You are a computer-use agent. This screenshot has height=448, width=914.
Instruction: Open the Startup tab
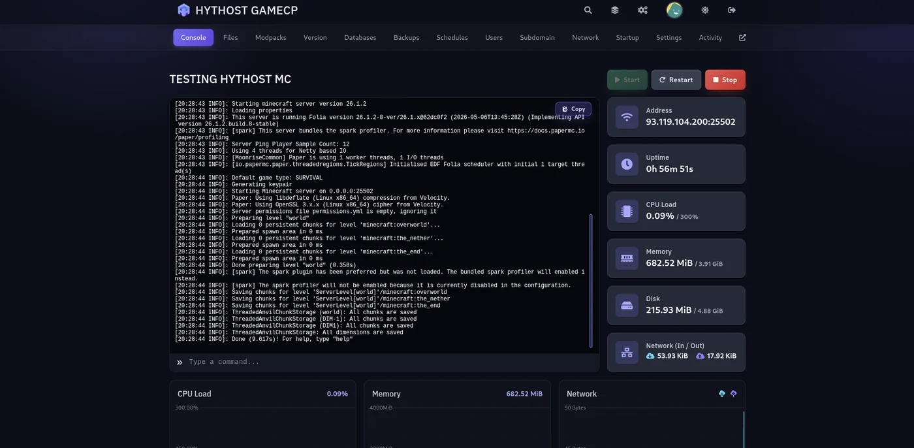coord(627,37)
